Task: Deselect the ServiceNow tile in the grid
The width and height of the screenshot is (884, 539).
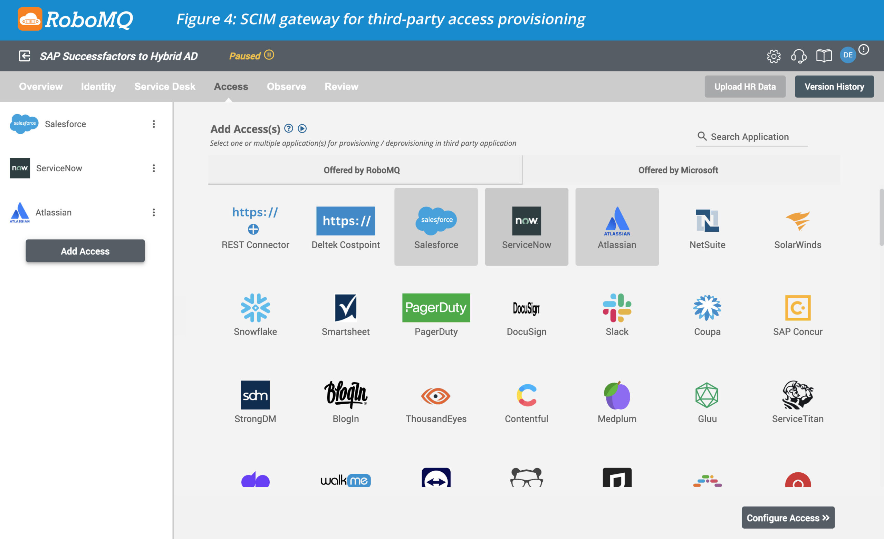Action: coord(526,227)
